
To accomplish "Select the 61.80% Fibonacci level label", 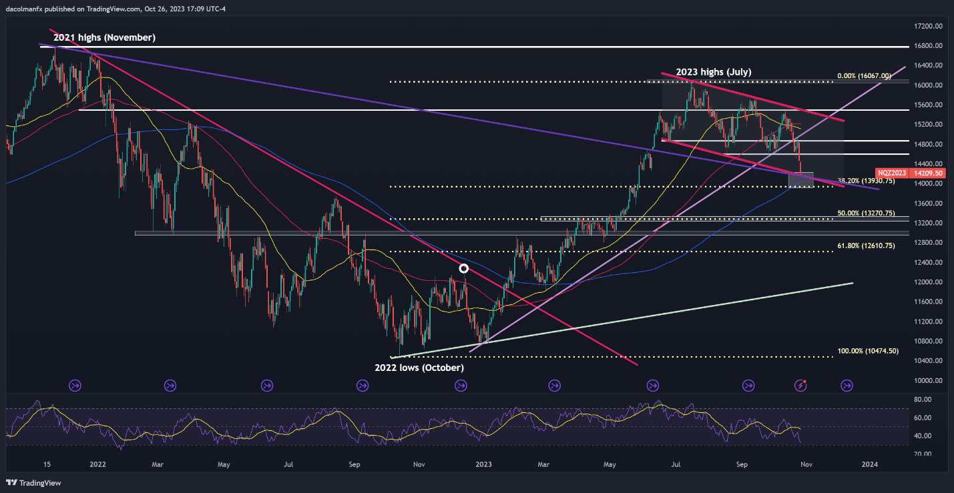I will [x=865, y=245].
